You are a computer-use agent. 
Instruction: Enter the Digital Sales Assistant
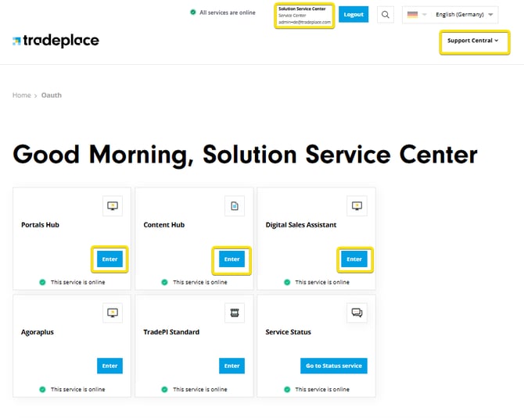coord(354,259)
